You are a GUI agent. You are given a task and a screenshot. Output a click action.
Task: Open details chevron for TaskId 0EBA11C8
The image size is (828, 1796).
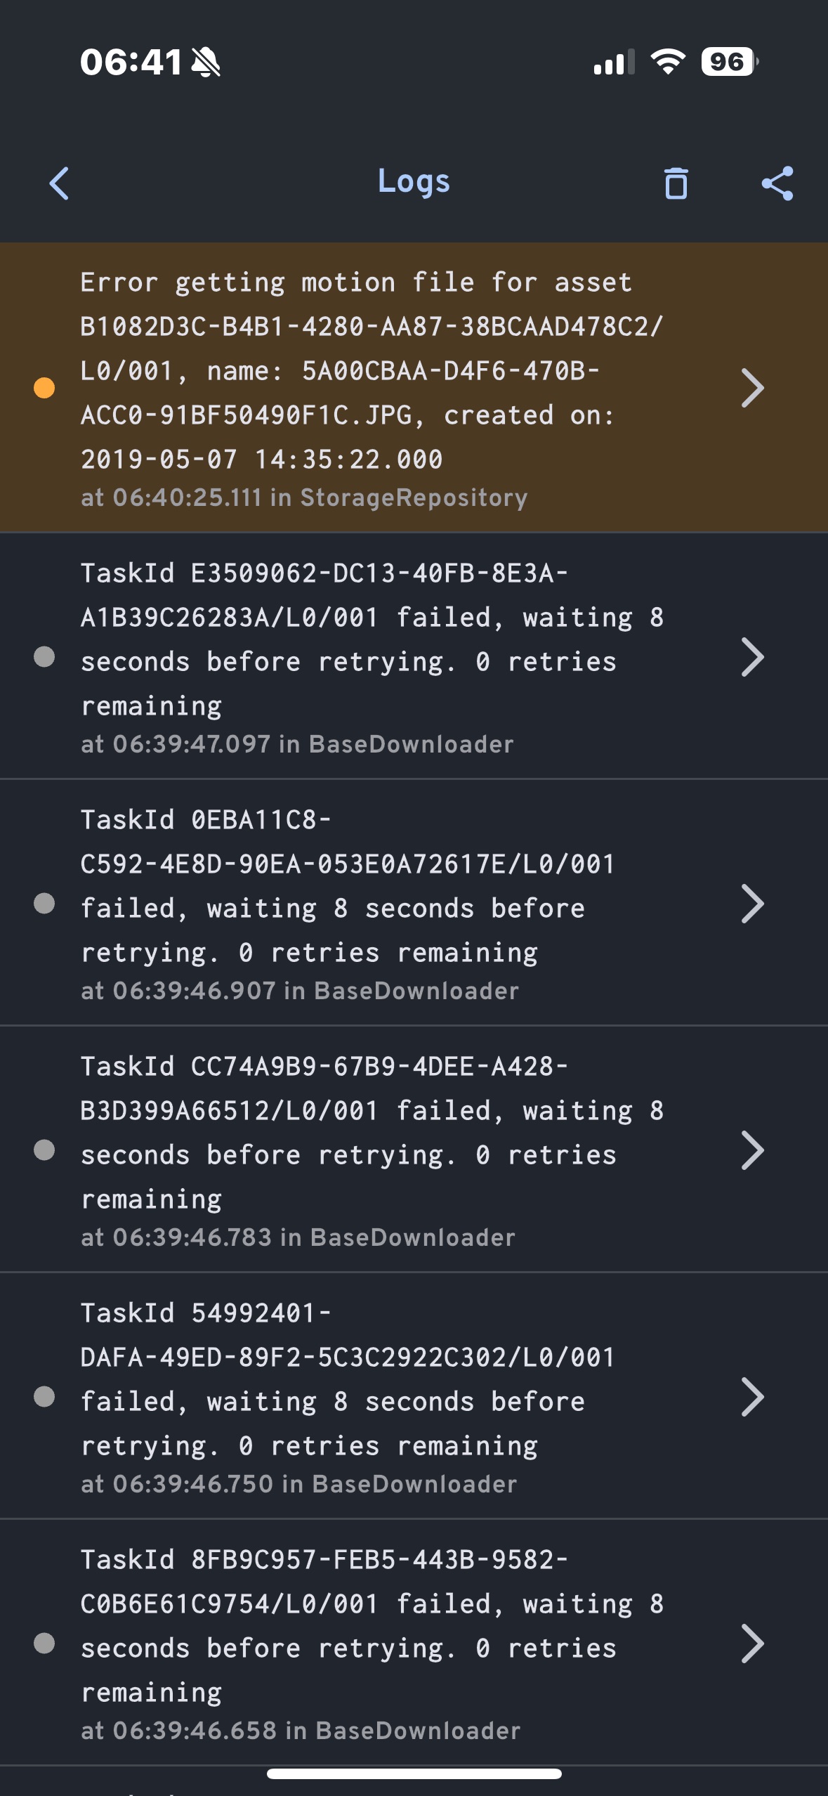(x=752, y=904)
